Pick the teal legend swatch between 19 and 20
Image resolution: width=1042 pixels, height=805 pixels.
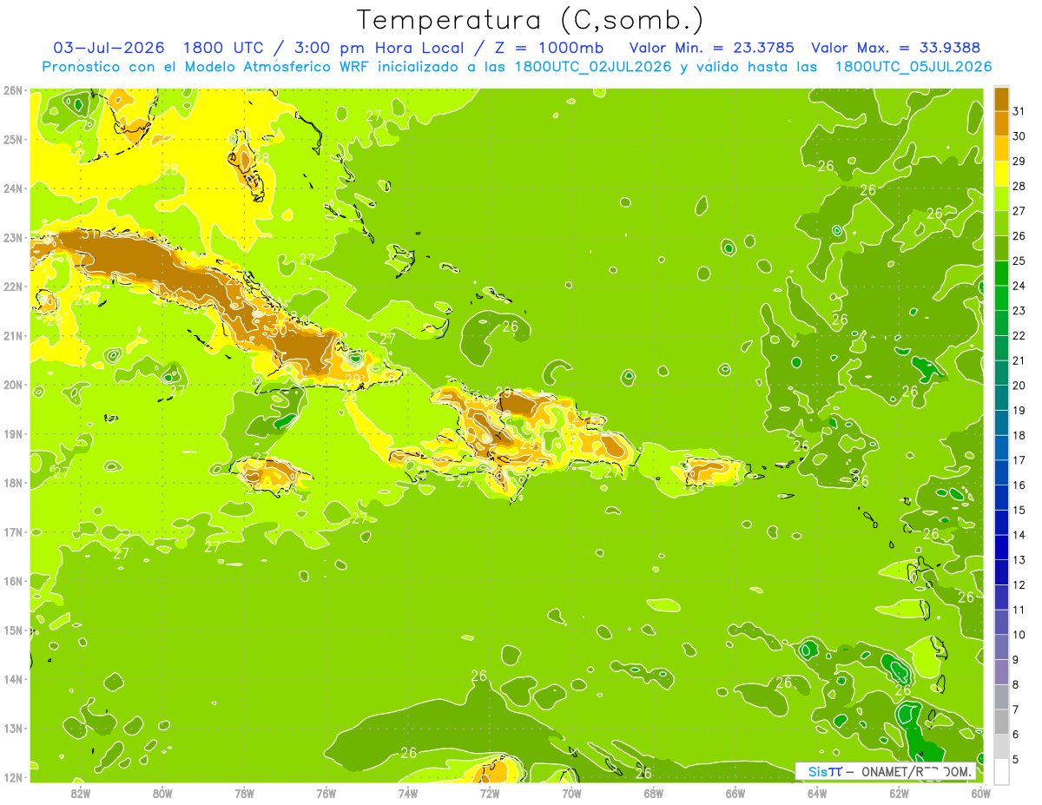tap(1001, 397)
